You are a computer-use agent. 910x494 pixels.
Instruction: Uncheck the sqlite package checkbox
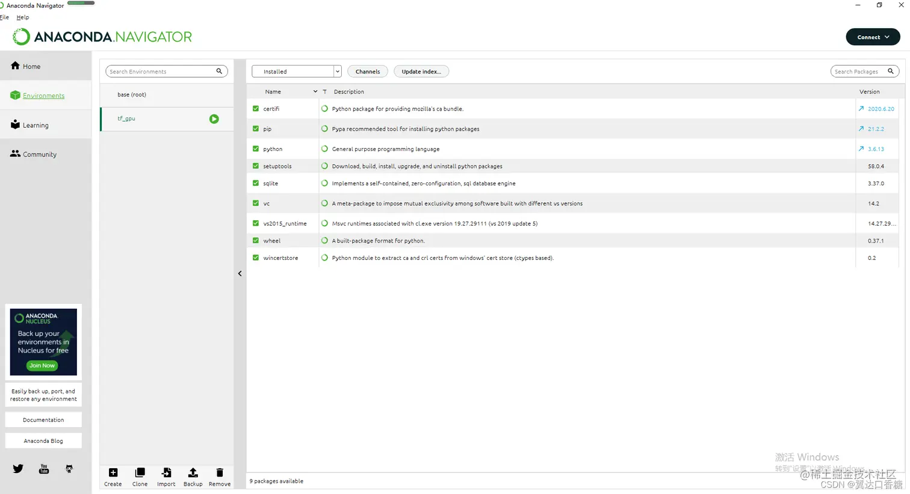(256, 184)
